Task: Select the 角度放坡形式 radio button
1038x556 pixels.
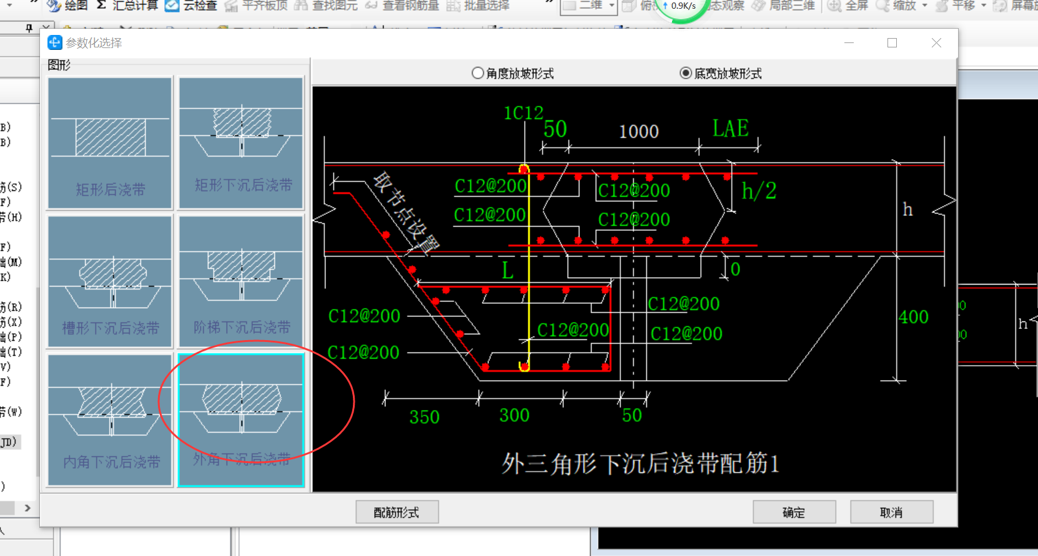Action: coord(478,73)
